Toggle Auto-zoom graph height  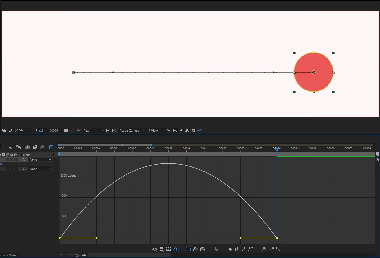(189, 249)
